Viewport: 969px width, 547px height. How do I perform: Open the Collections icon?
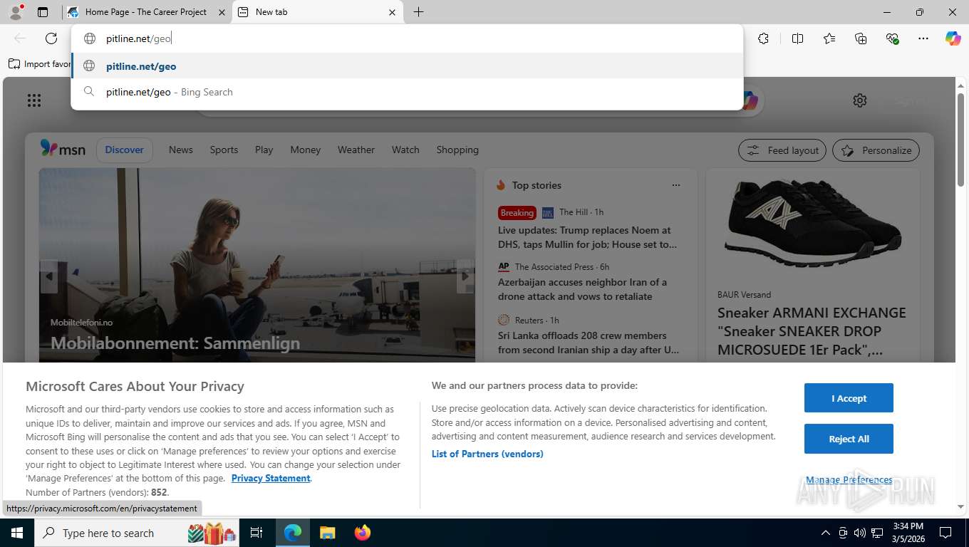click(x=861, y=38)
